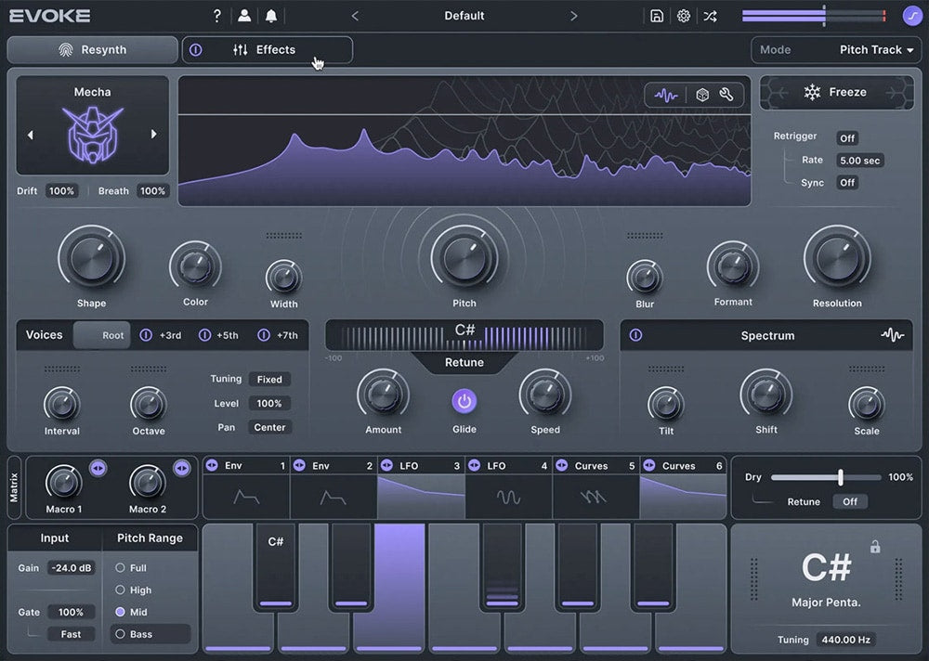Adjust the Dry level slider
929x661 pixels.
(840, 477)
